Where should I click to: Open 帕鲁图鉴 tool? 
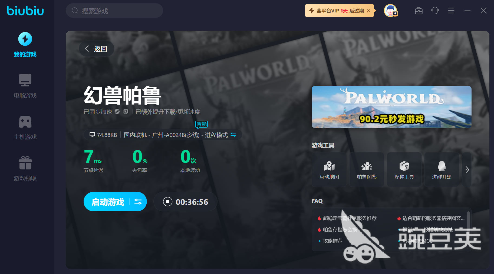(367, 169)
